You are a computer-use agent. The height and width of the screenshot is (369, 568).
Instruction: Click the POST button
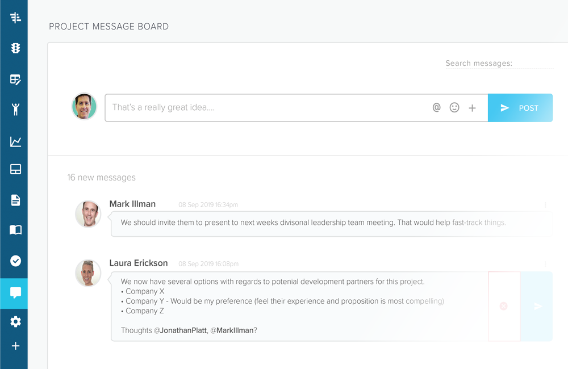520,108
